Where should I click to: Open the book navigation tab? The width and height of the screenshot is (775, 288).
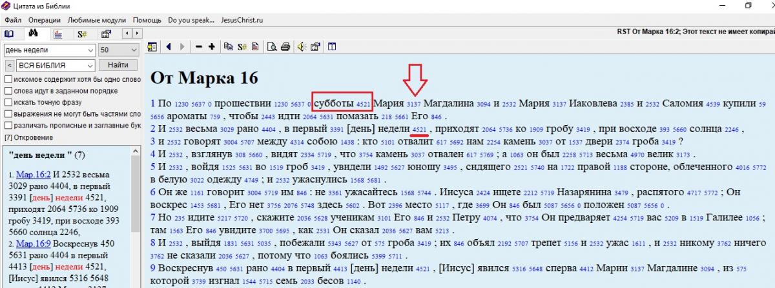[x=9, y=34]
